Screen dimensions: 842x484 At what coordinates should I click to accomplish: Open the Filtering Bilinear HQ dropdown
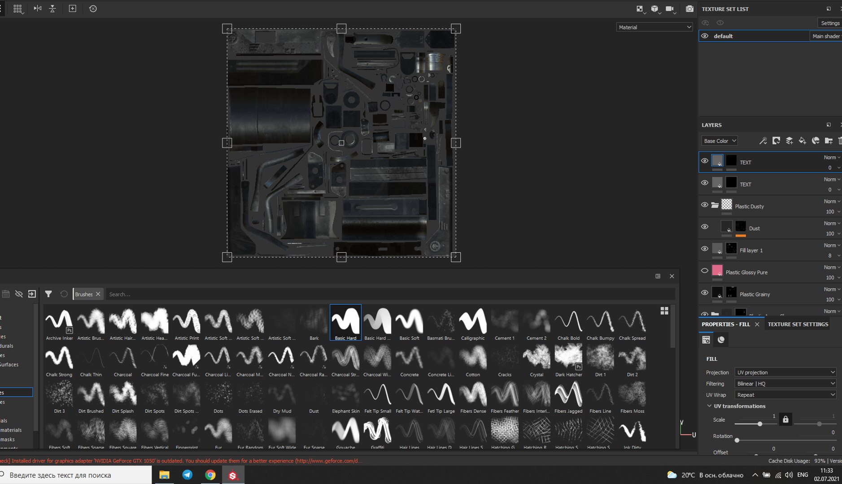click(785, 384)
